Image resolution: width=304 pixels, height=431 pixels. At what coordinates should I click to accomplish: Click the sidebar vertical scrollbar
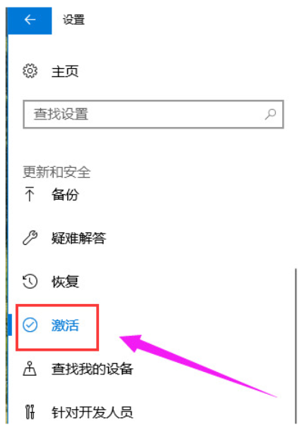pyautogui.click(x=296, y=346)
